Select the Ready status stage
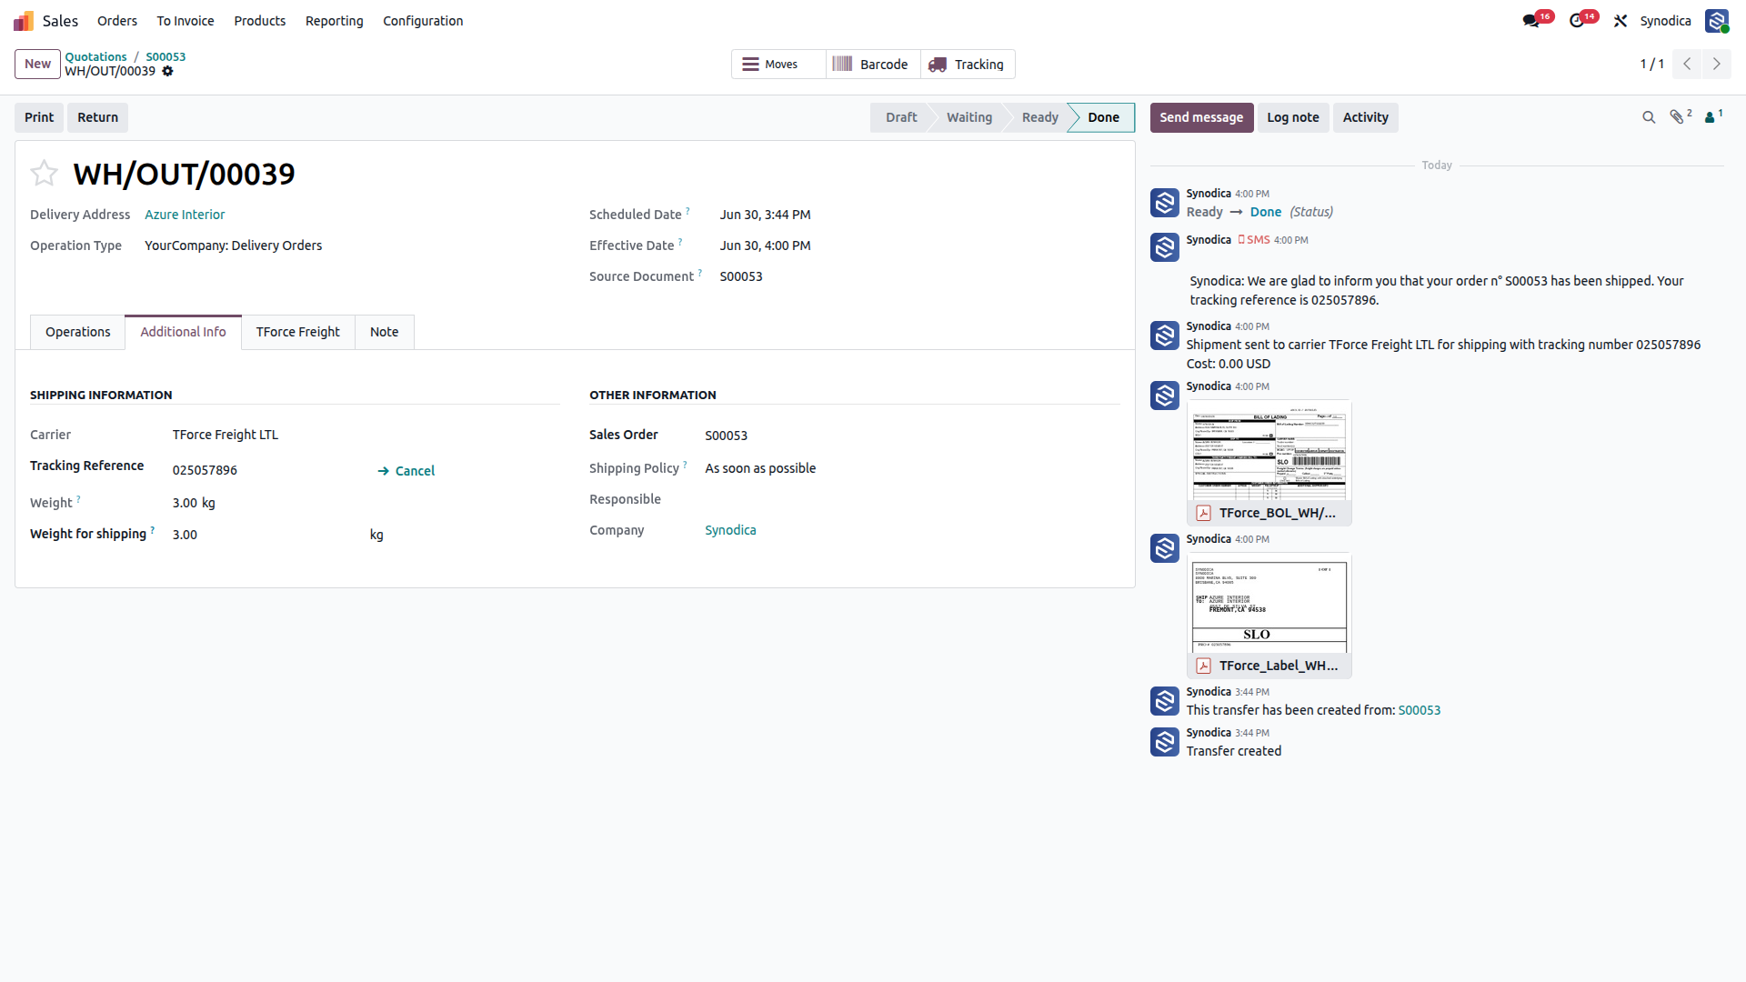 [1040, 117]
